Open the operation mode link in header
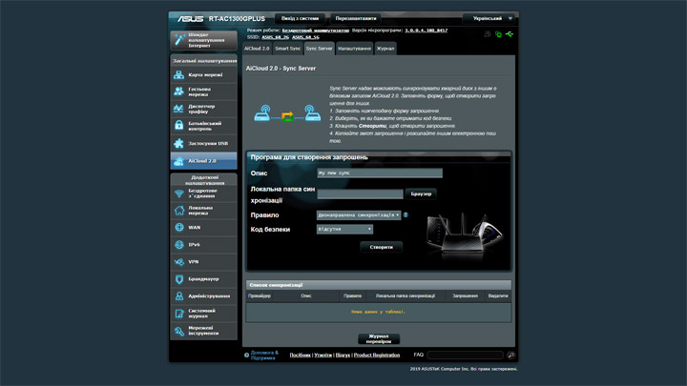This screenshot has width=687, height=386. pos(316,30)
